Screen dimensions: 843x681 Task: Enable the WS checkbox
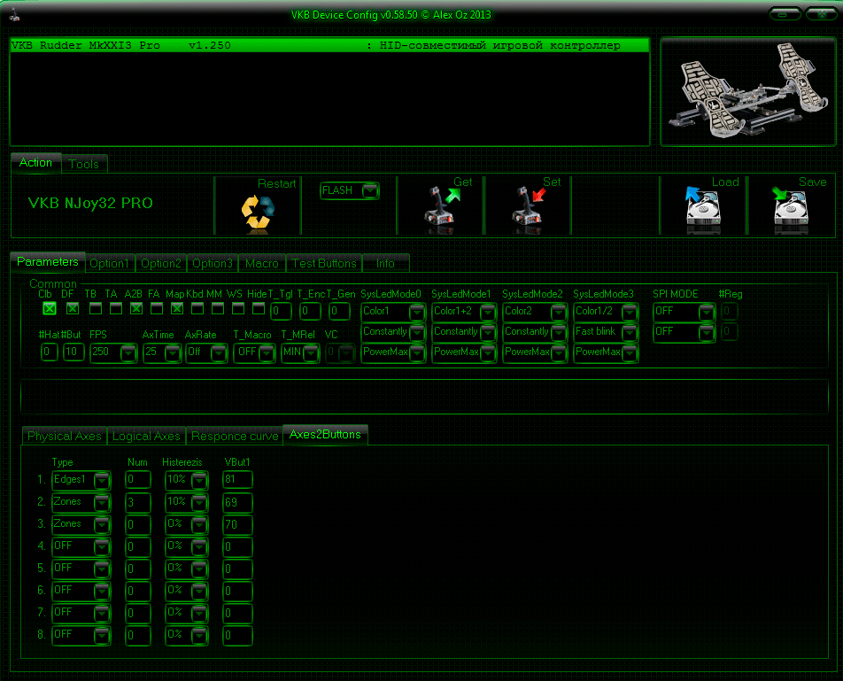tap(238, 308)
